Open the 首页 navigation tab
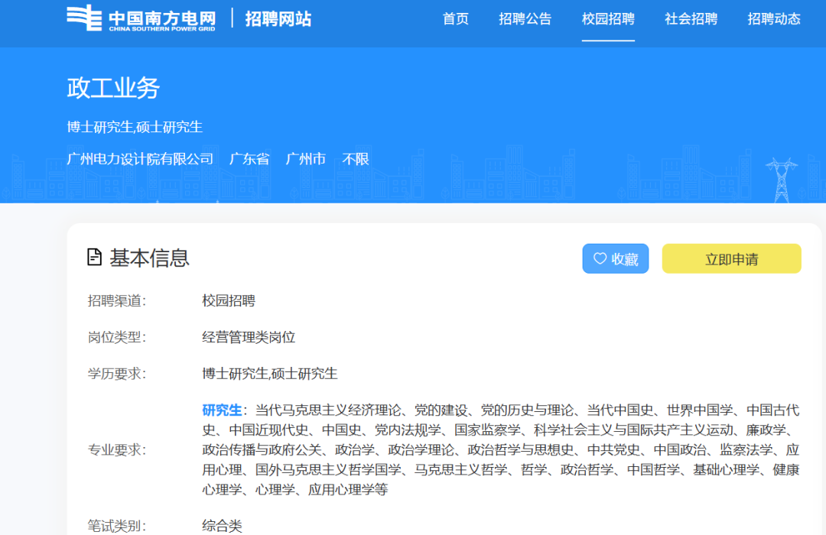Image resolution: width=826 pixels, height=535 pixels. pos(455,19)
